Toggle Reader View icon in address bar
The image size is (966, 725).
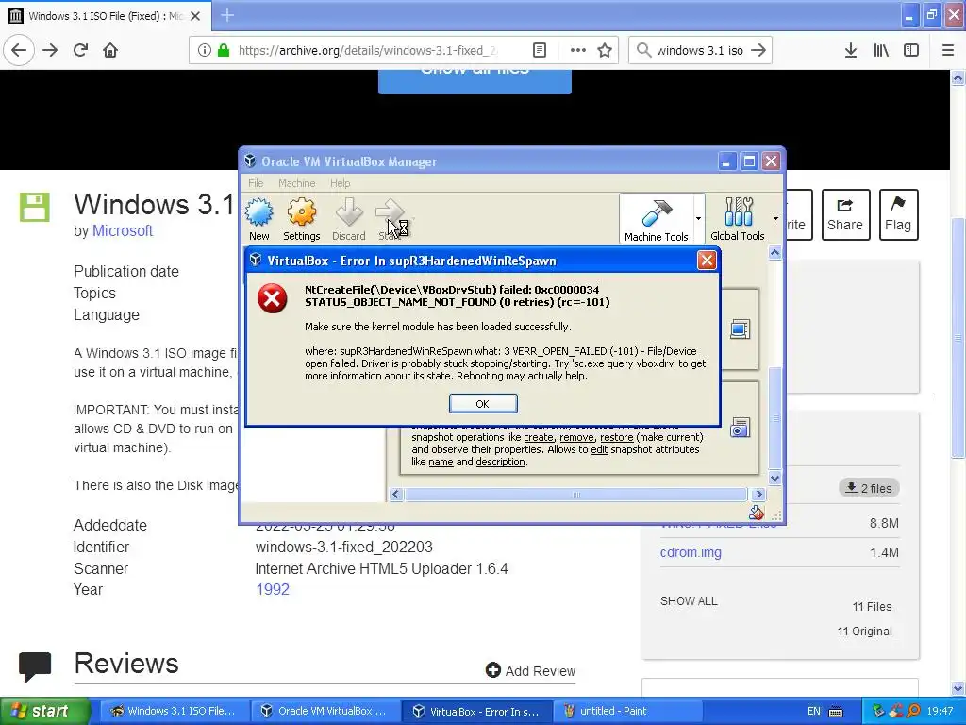[x=539, y=50]
